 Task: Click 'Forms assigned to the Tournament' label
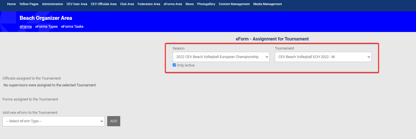pyautogui.click(x=30, y=99)
